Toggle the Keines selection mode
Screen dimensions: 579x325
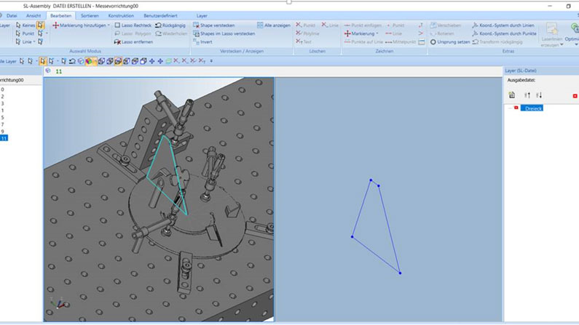point(23,25)
